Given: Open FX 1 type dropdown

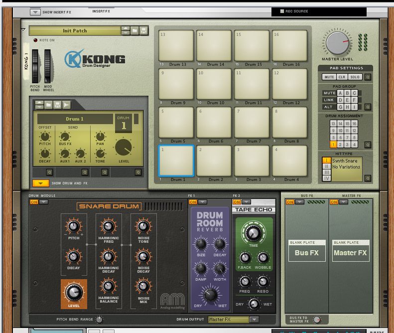Looking at the screenshot, I should pos(203,202).
